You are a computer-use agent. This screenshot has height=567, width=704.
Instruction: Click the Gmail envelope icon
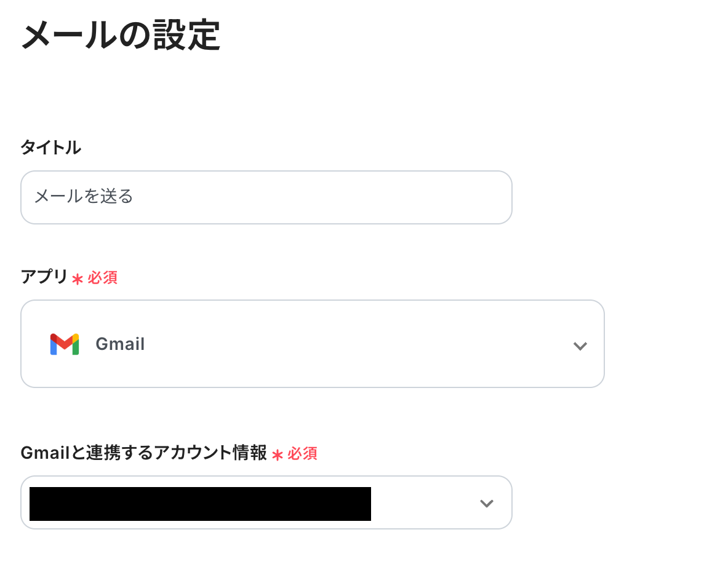(65, 344)
